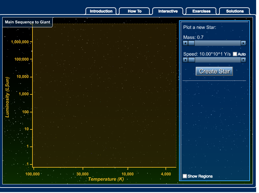
Task: Enable the Auto speed checkbox
Action: pos(235,54)
